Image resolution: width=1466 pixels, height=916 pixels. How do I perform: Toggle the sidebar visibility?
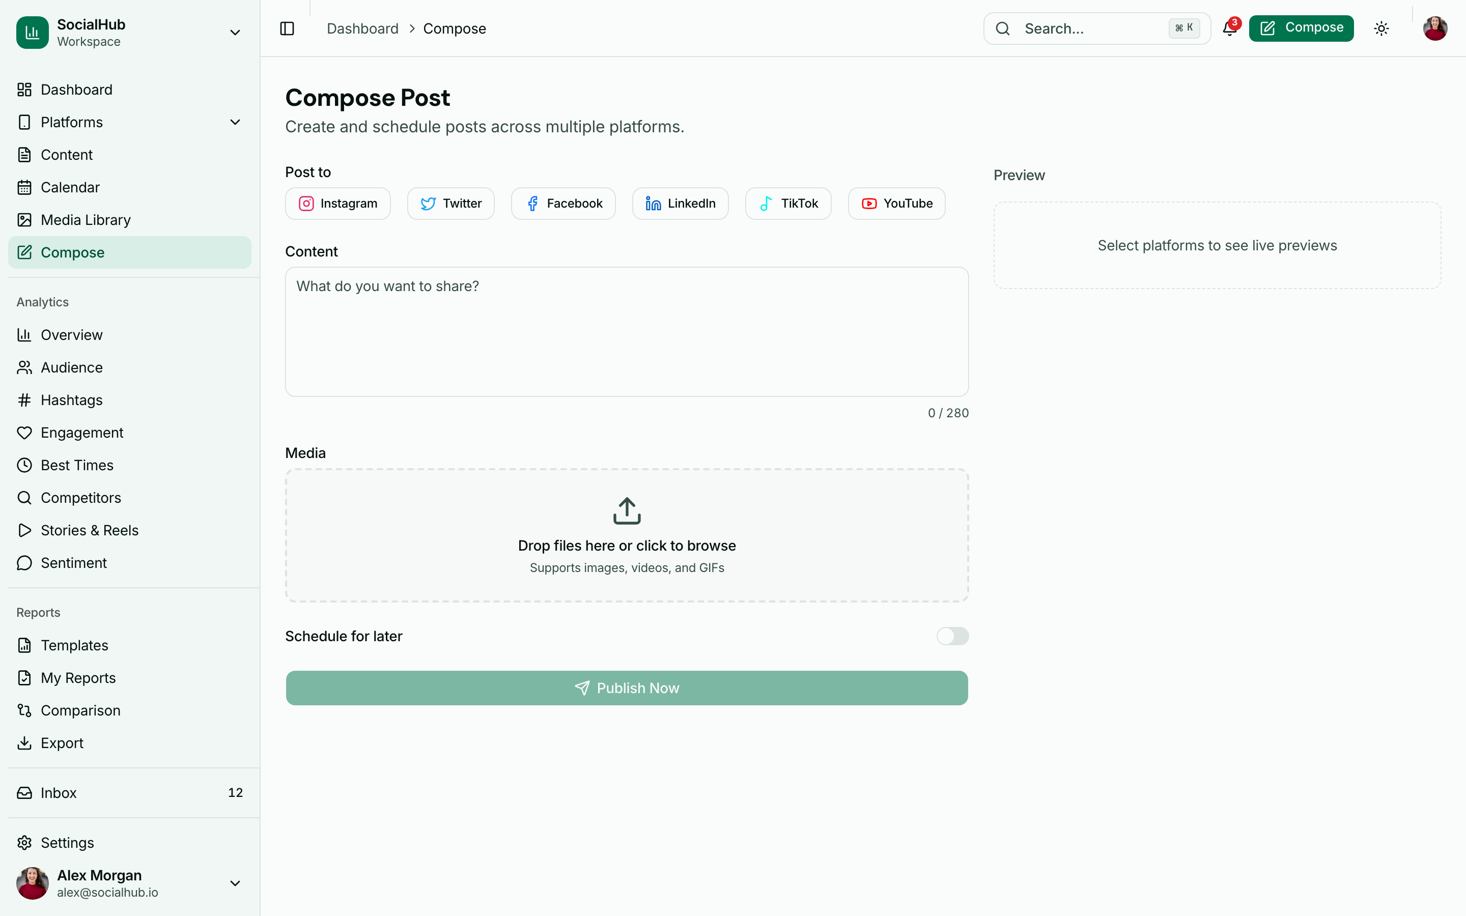pos(287,28)
